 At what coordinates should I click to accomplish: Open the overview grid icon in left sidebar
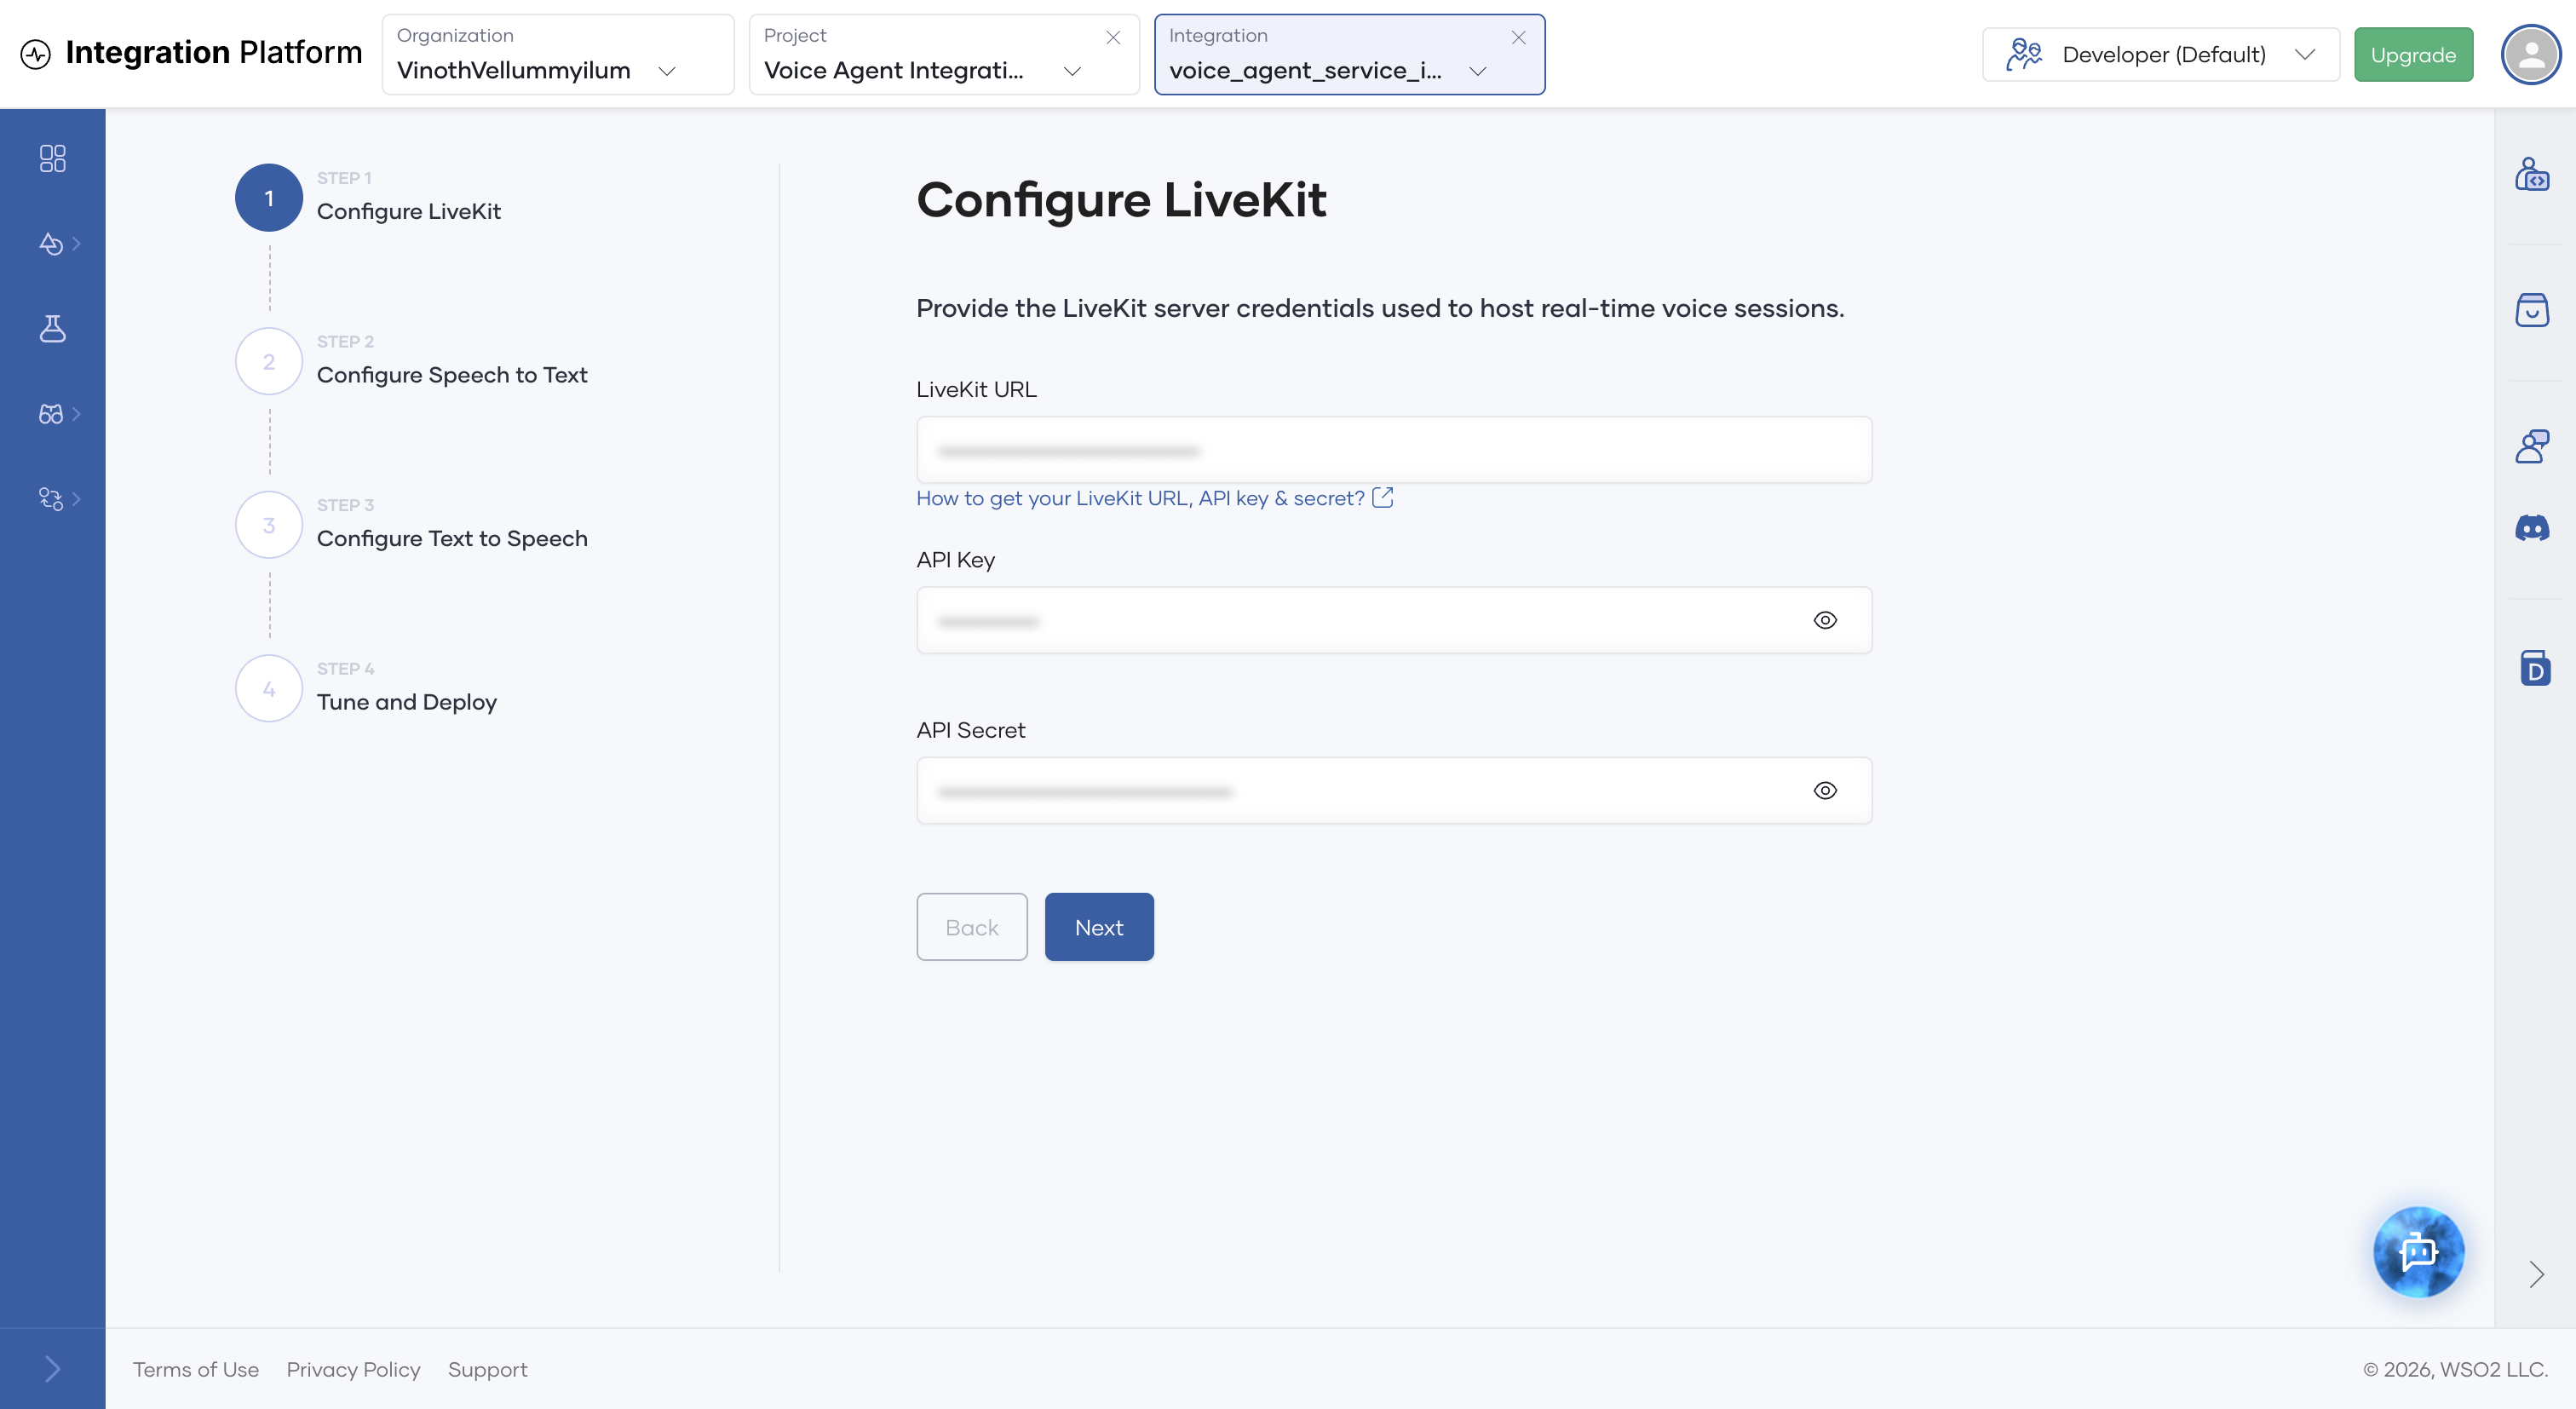click(52, 158)
